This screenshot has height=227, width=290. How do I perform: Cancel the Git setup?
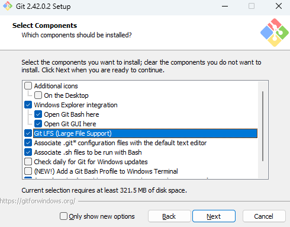pyautogui.click(x=264, y=216)
